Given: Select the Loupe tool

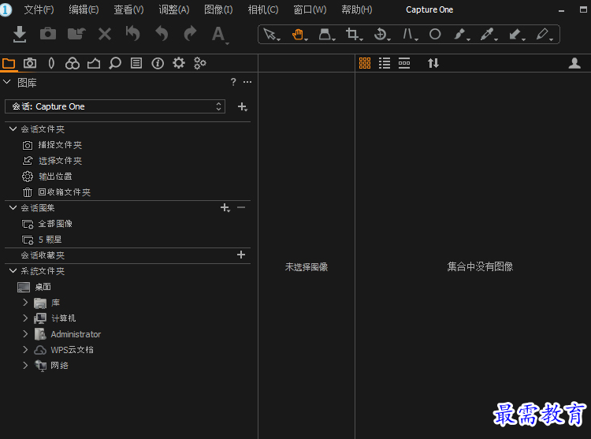Looking at the screenshot, I should 326,35.
